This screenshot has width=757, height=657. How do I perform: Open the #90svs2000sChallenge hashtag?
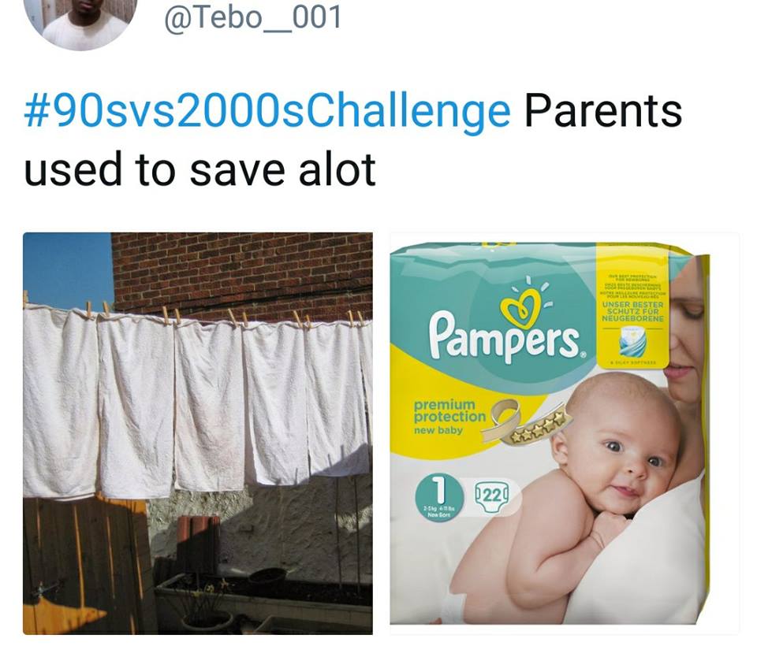point(267,112)
